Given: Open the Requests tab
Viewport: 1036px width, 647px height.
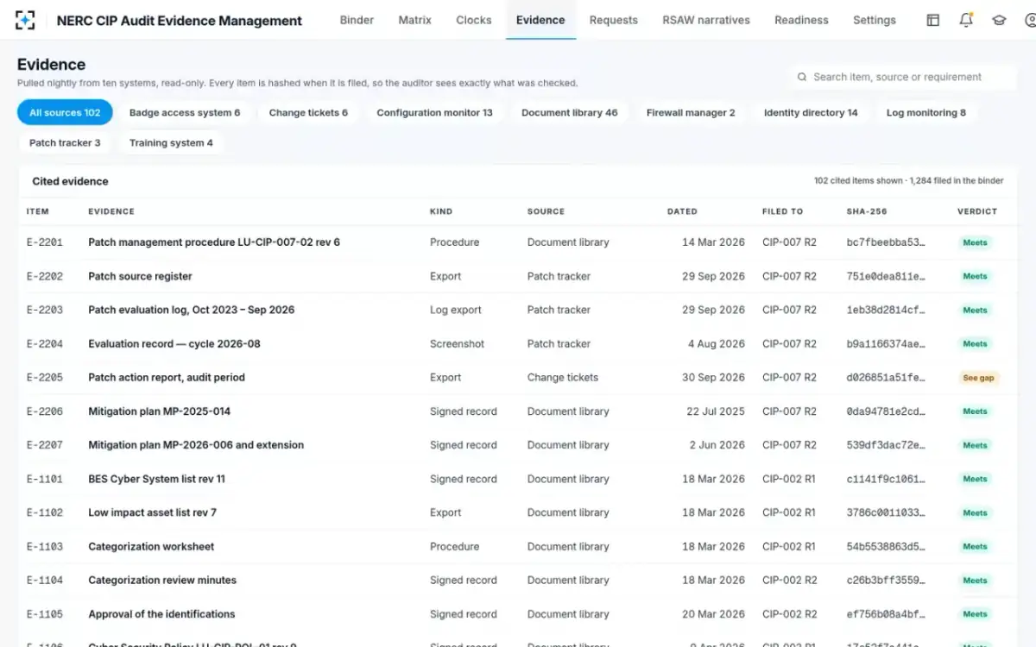Looking at the screenshot, I should tap(614, 20).
